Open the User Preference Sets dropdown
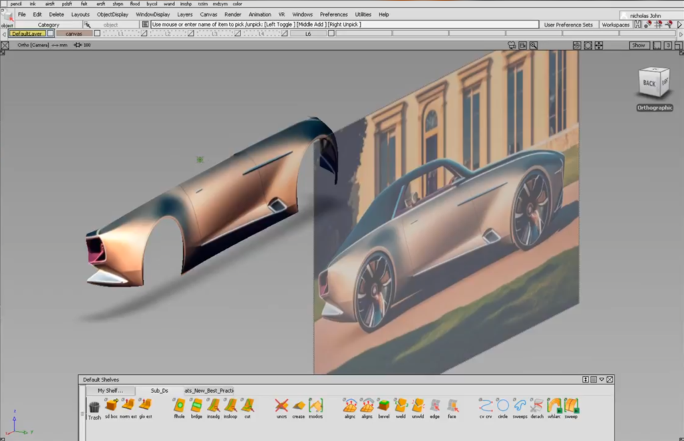Viewport: 684px width, 441px height. click(x=568, y=25)
